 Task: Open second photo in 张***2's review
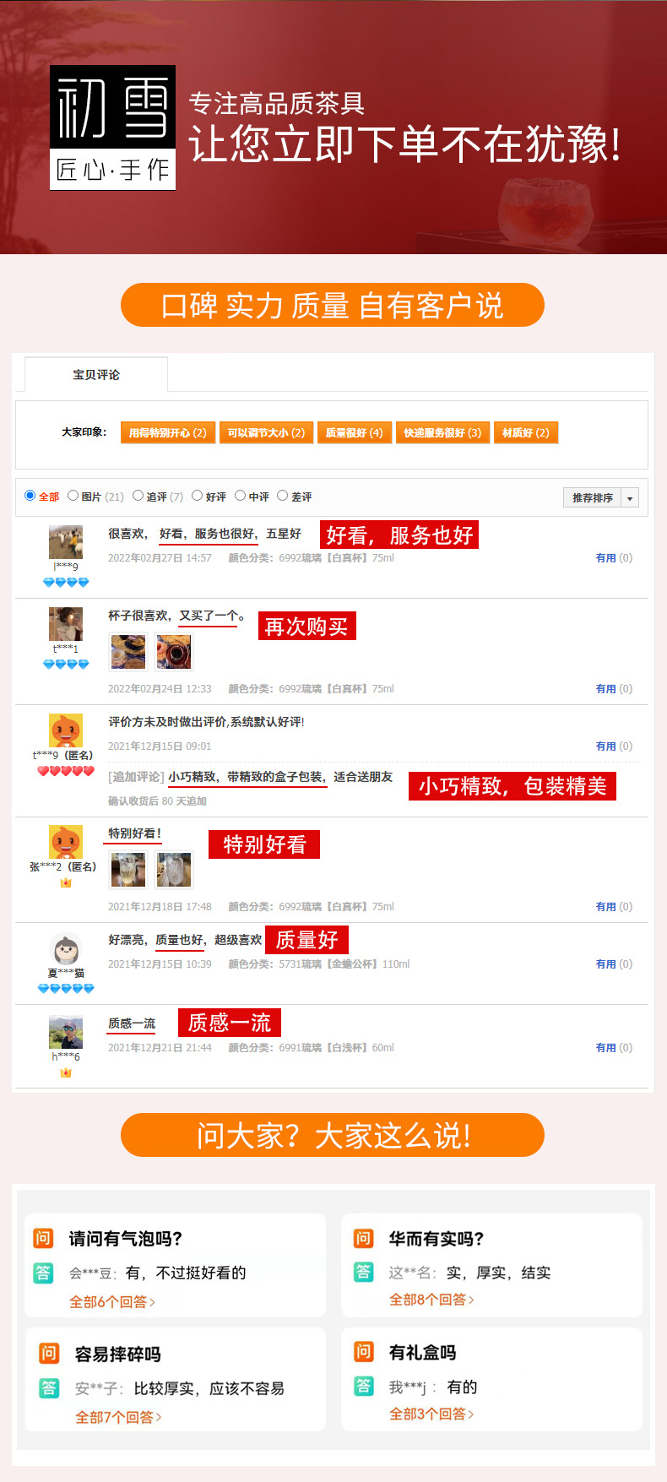[175, 870]
